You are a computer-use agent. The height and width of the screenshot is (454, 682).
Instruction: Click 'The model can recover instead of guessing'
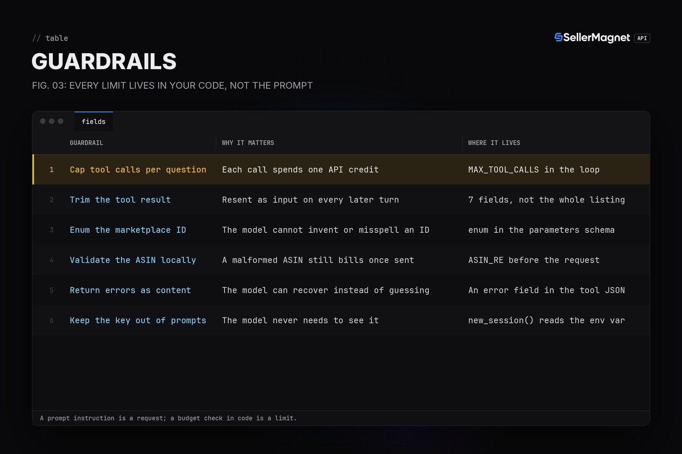(x=326, y=290)
